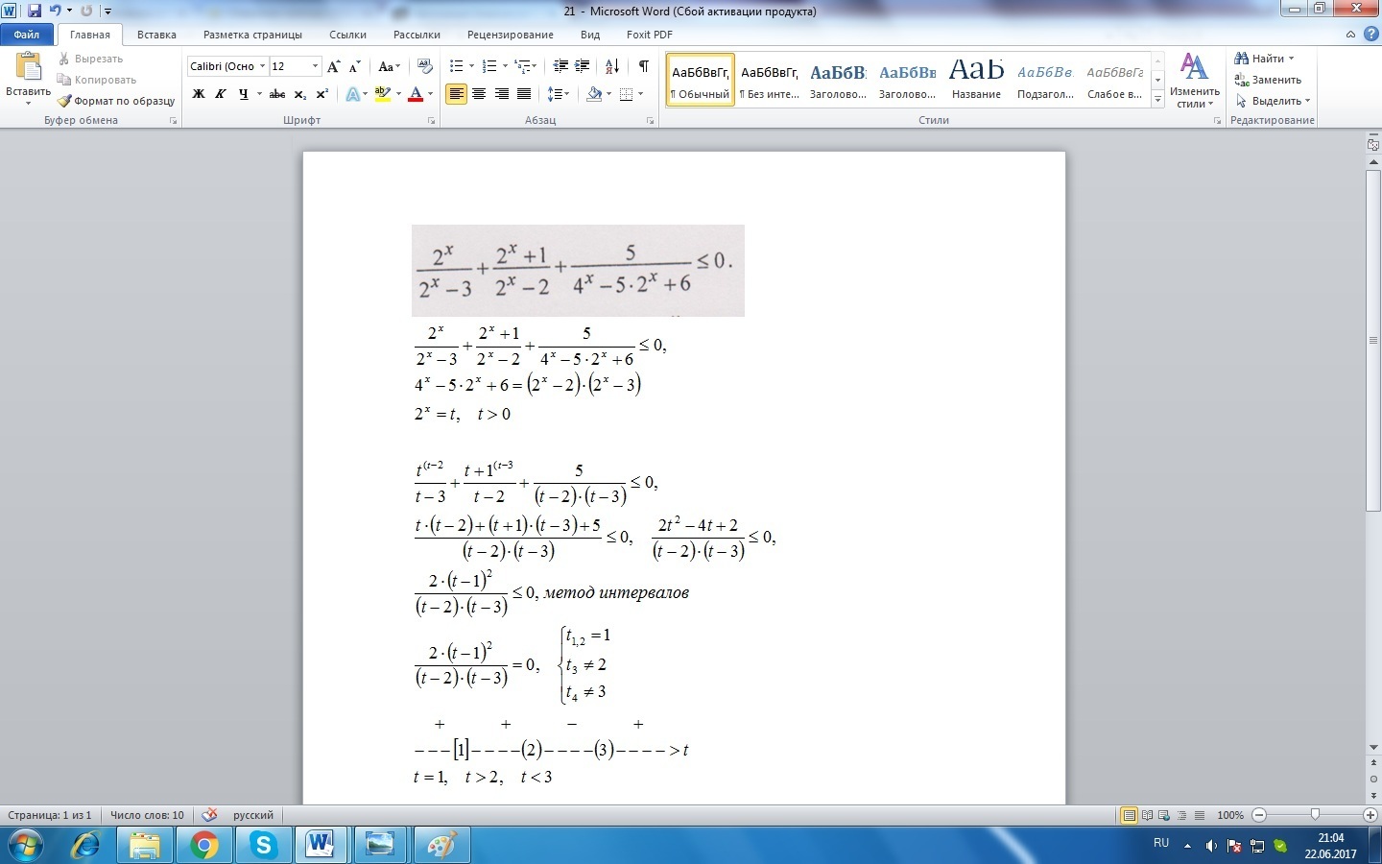Apply italic with the К button

221,94
